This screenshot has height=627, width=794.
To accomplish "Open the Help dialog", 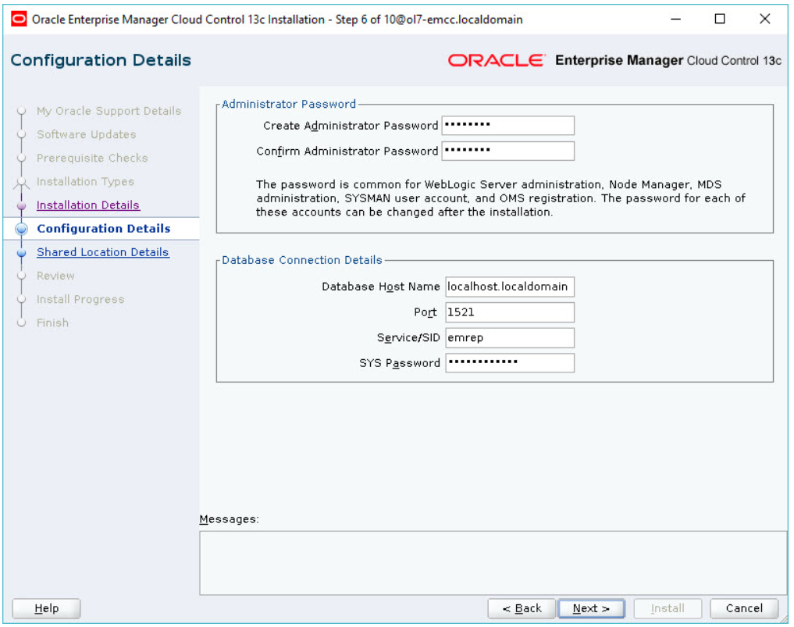I will (x=46, y=608).
